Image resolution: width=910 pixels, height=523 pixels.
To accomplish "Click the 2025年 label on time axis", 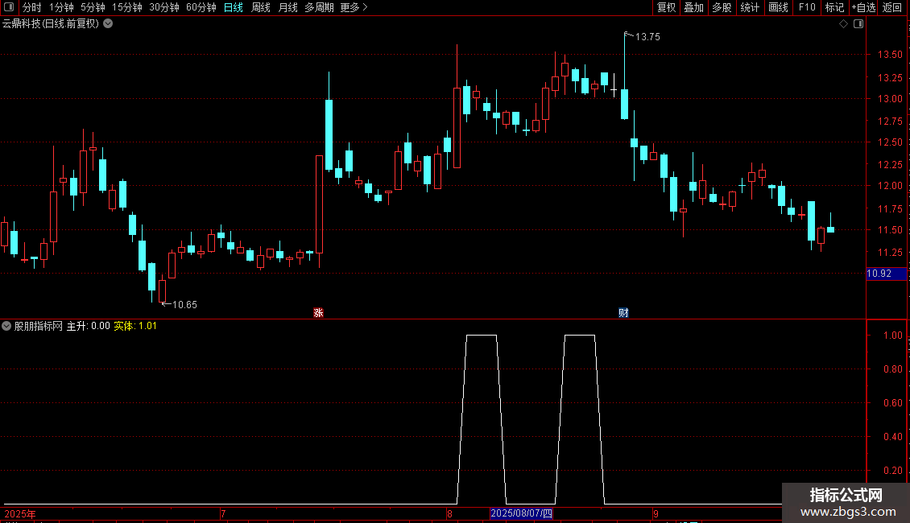I will point(20,513).
